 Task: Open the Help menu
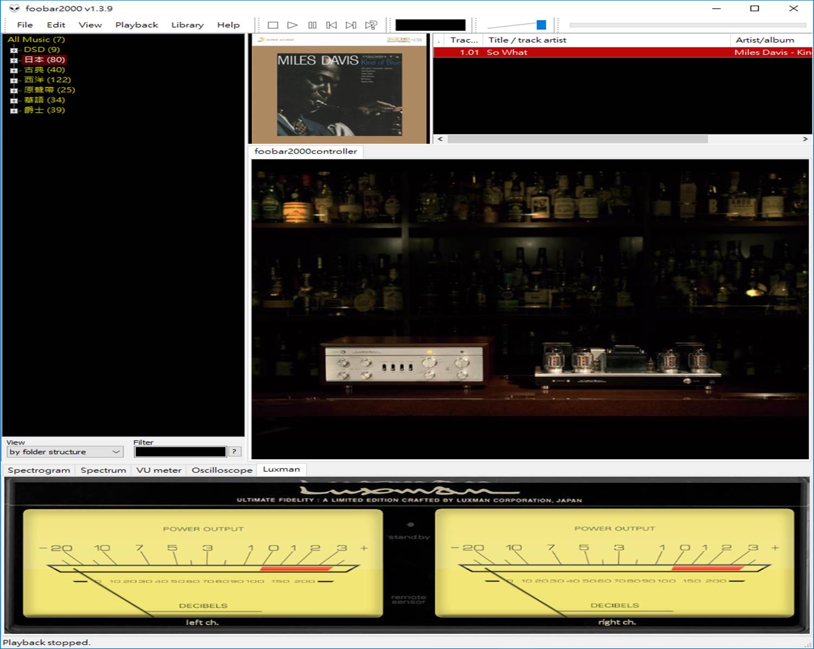tap(228, 25)
